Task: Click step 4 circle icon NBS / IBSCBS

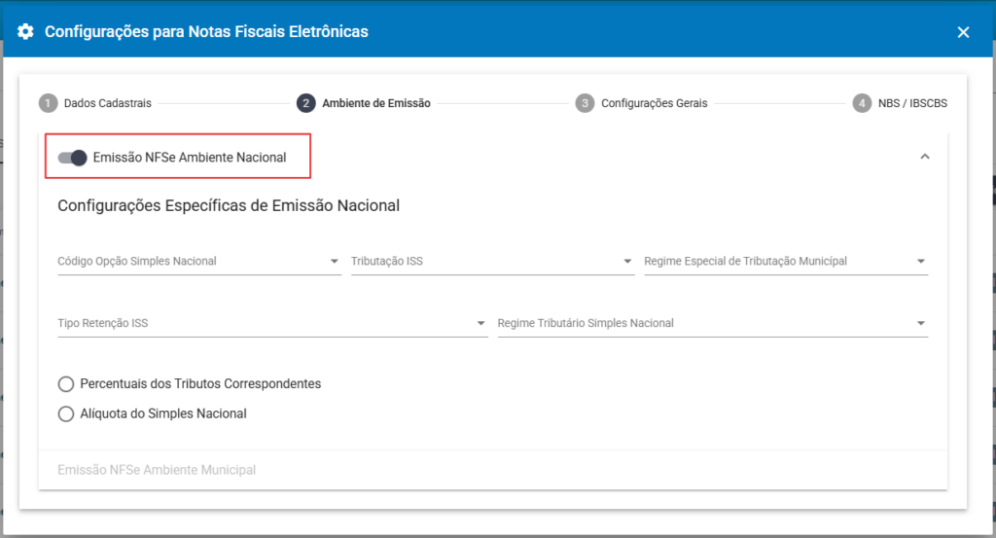Action: click(862, 103)
